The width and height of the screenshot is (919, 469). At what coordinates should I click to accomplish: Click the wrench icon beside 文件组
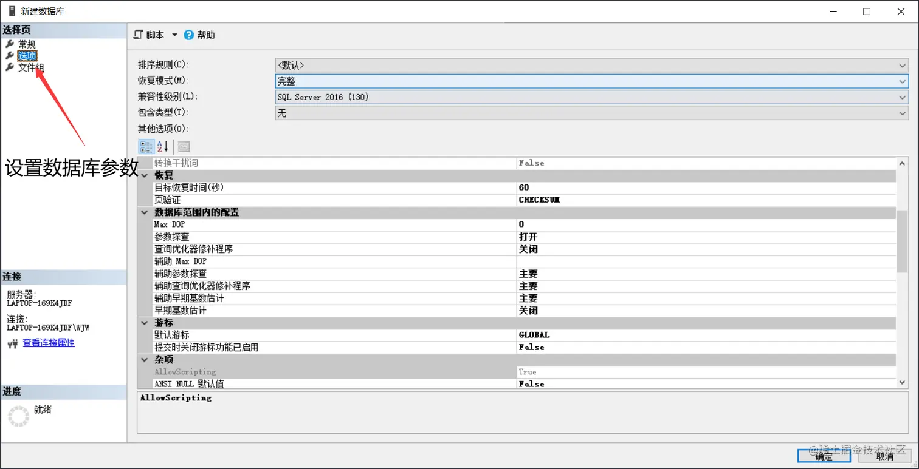coord(10,67)
